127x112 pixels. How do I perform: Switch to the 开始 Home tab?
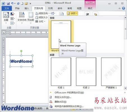[x=17, y=8]
